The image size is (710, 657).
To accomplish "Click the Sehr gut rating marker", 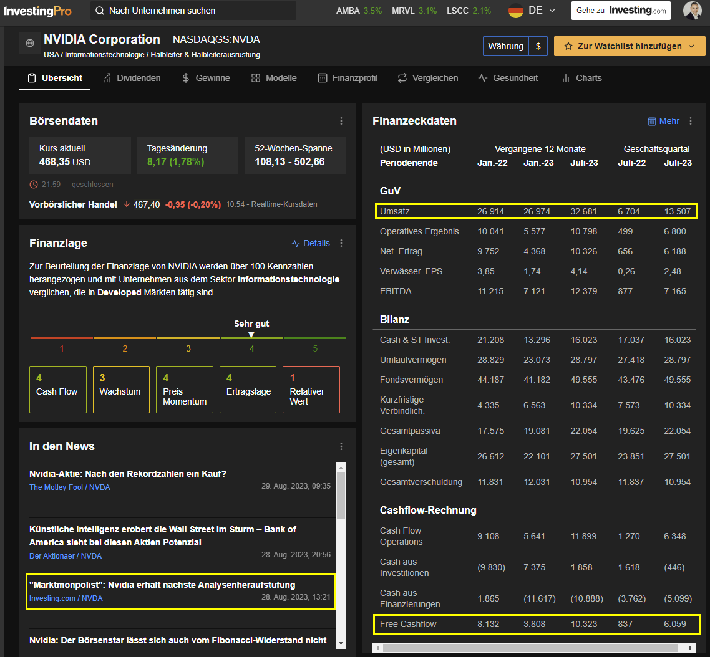I will tap(251, 335).
